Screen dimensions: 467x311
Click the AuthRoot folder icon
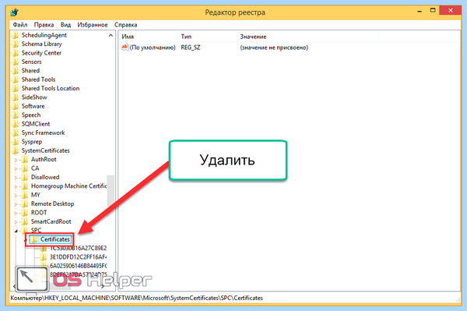(24, 160)
